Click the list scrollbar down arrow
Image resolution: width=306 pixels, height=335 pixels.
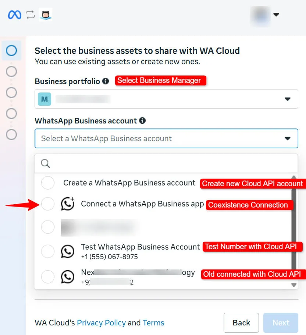point(294,285)
